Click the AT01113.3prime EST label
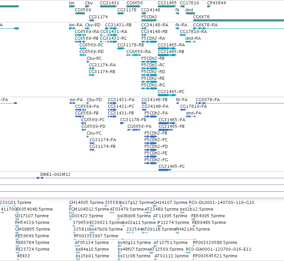Screen dimensions: 284x261 click(x=172, y=256)
